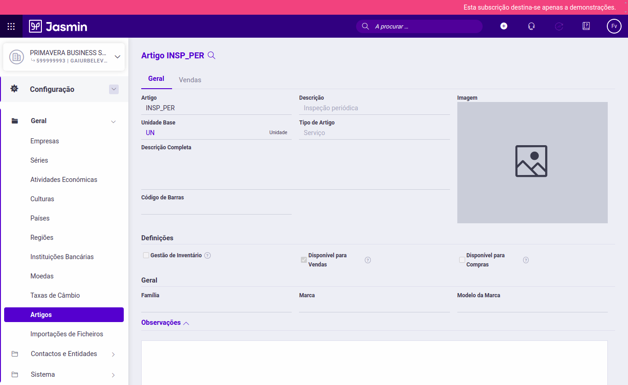Viewport: 628px width, 385px height.
Task: Click the plus create-new icon in top bar
Action: [x=504, y=26]
